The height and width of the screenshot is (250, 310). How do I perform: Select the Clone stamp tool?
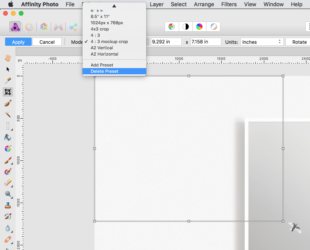(7, 205)
